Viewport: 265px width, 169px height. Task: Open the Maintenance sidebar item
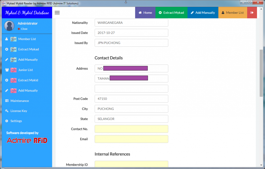click(x=19, y=101)
